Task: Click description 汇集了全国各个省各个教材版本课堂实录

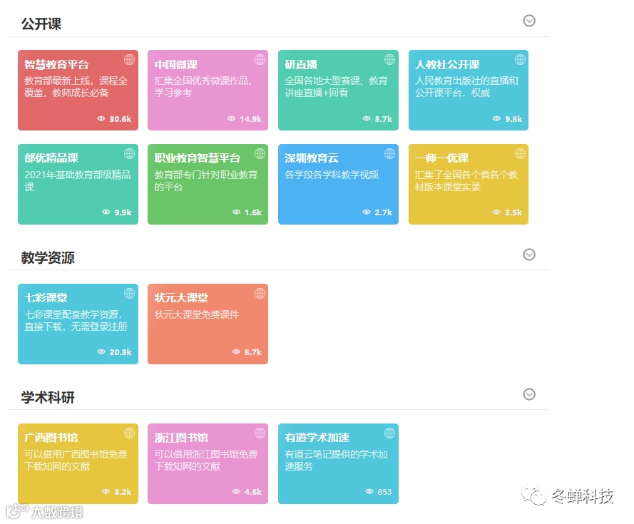Action: (x=466, y=180)
